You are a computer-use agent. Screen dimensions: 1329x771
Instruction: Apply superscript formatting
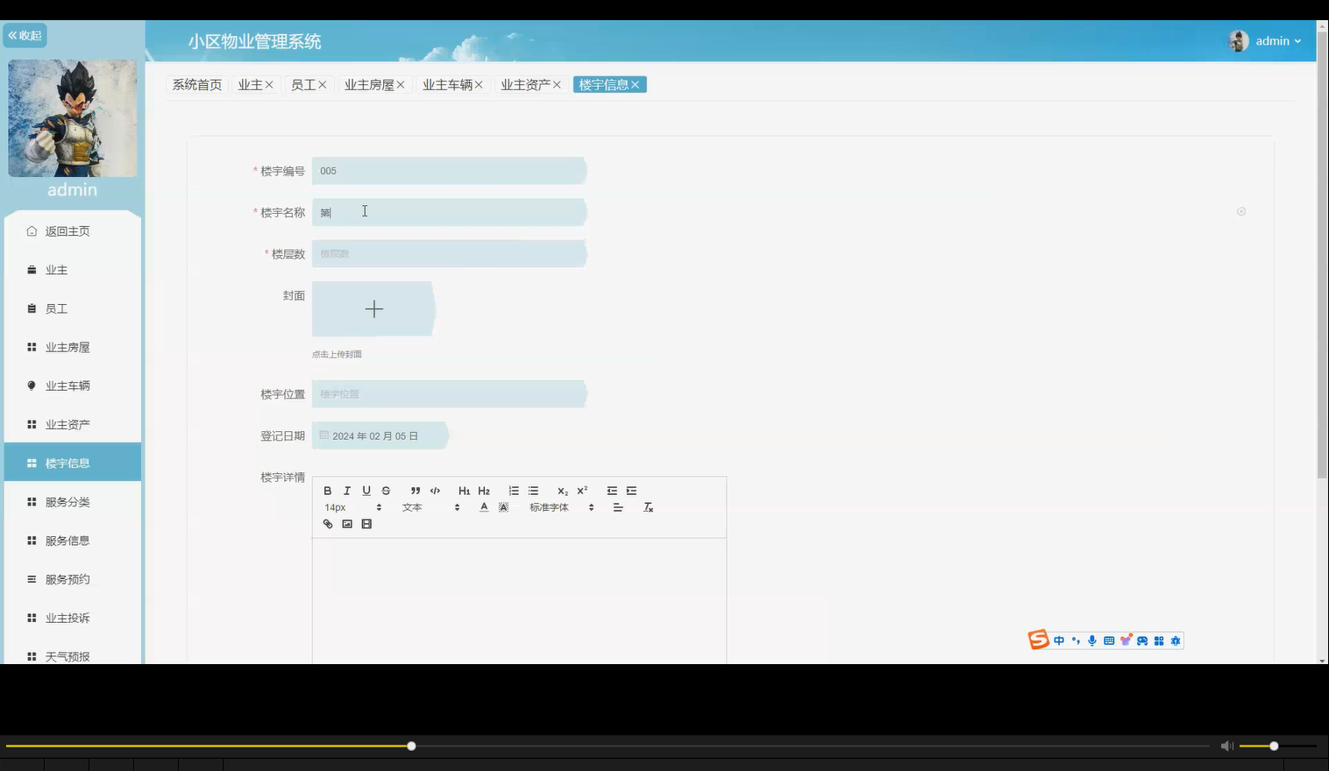pyautogui.click(x=581, y=491)
